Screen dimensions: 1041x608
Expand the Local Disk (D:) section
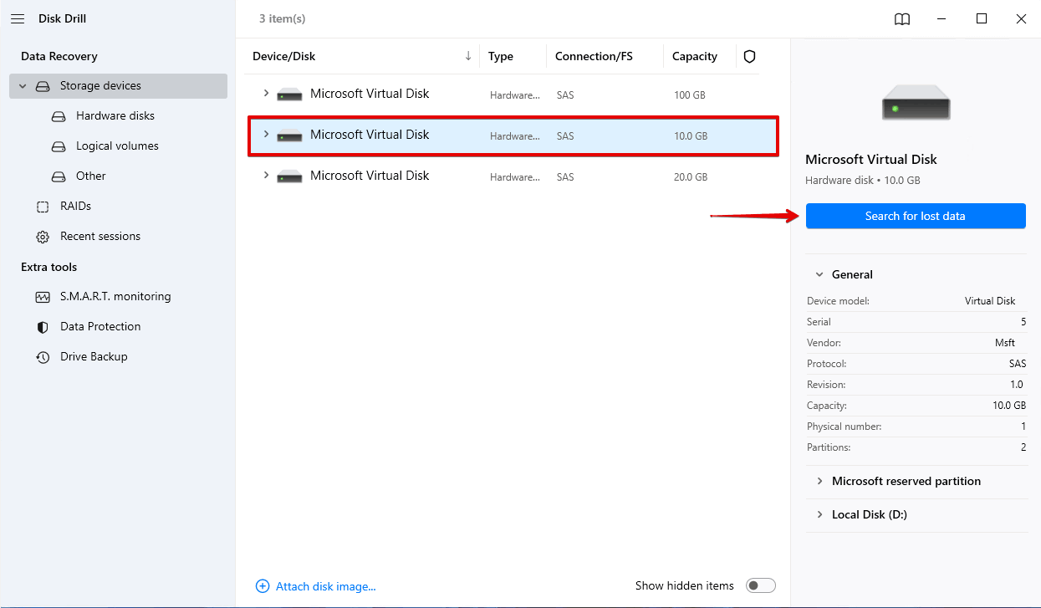[819, 514]
